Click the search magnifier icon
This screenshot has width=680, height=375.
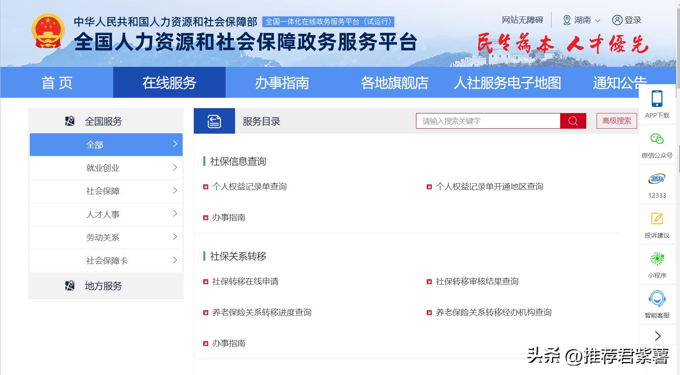573,121
